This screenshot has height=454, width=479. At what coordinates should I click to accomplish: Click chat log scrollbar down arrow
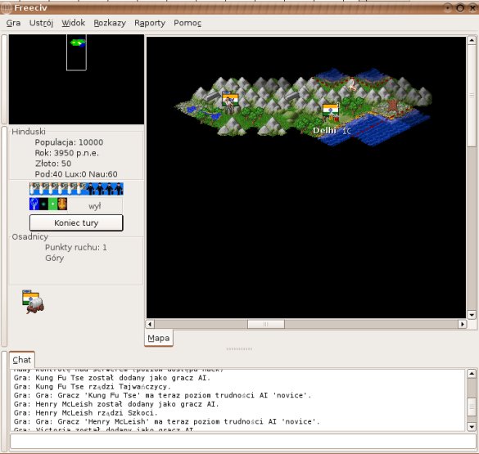point(472,427)
